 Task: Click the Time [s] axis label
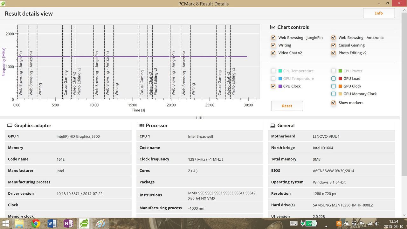tap(139, 110)
